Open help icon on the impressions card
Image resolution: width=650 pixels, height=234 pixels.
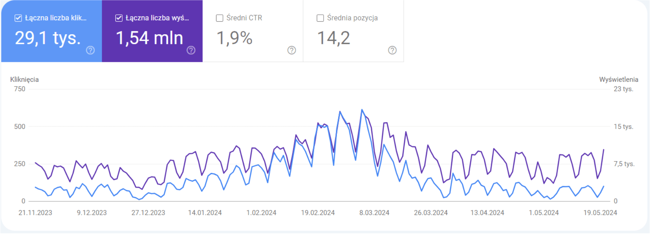point(191,50)
